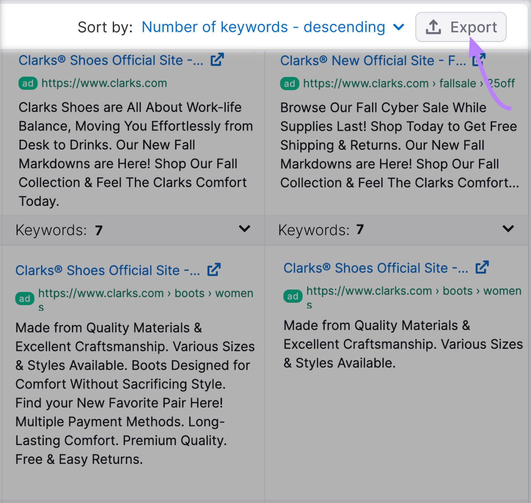Open the Clarks Shoes Official Site ad title
531x503 pixels.
point(110,60)
